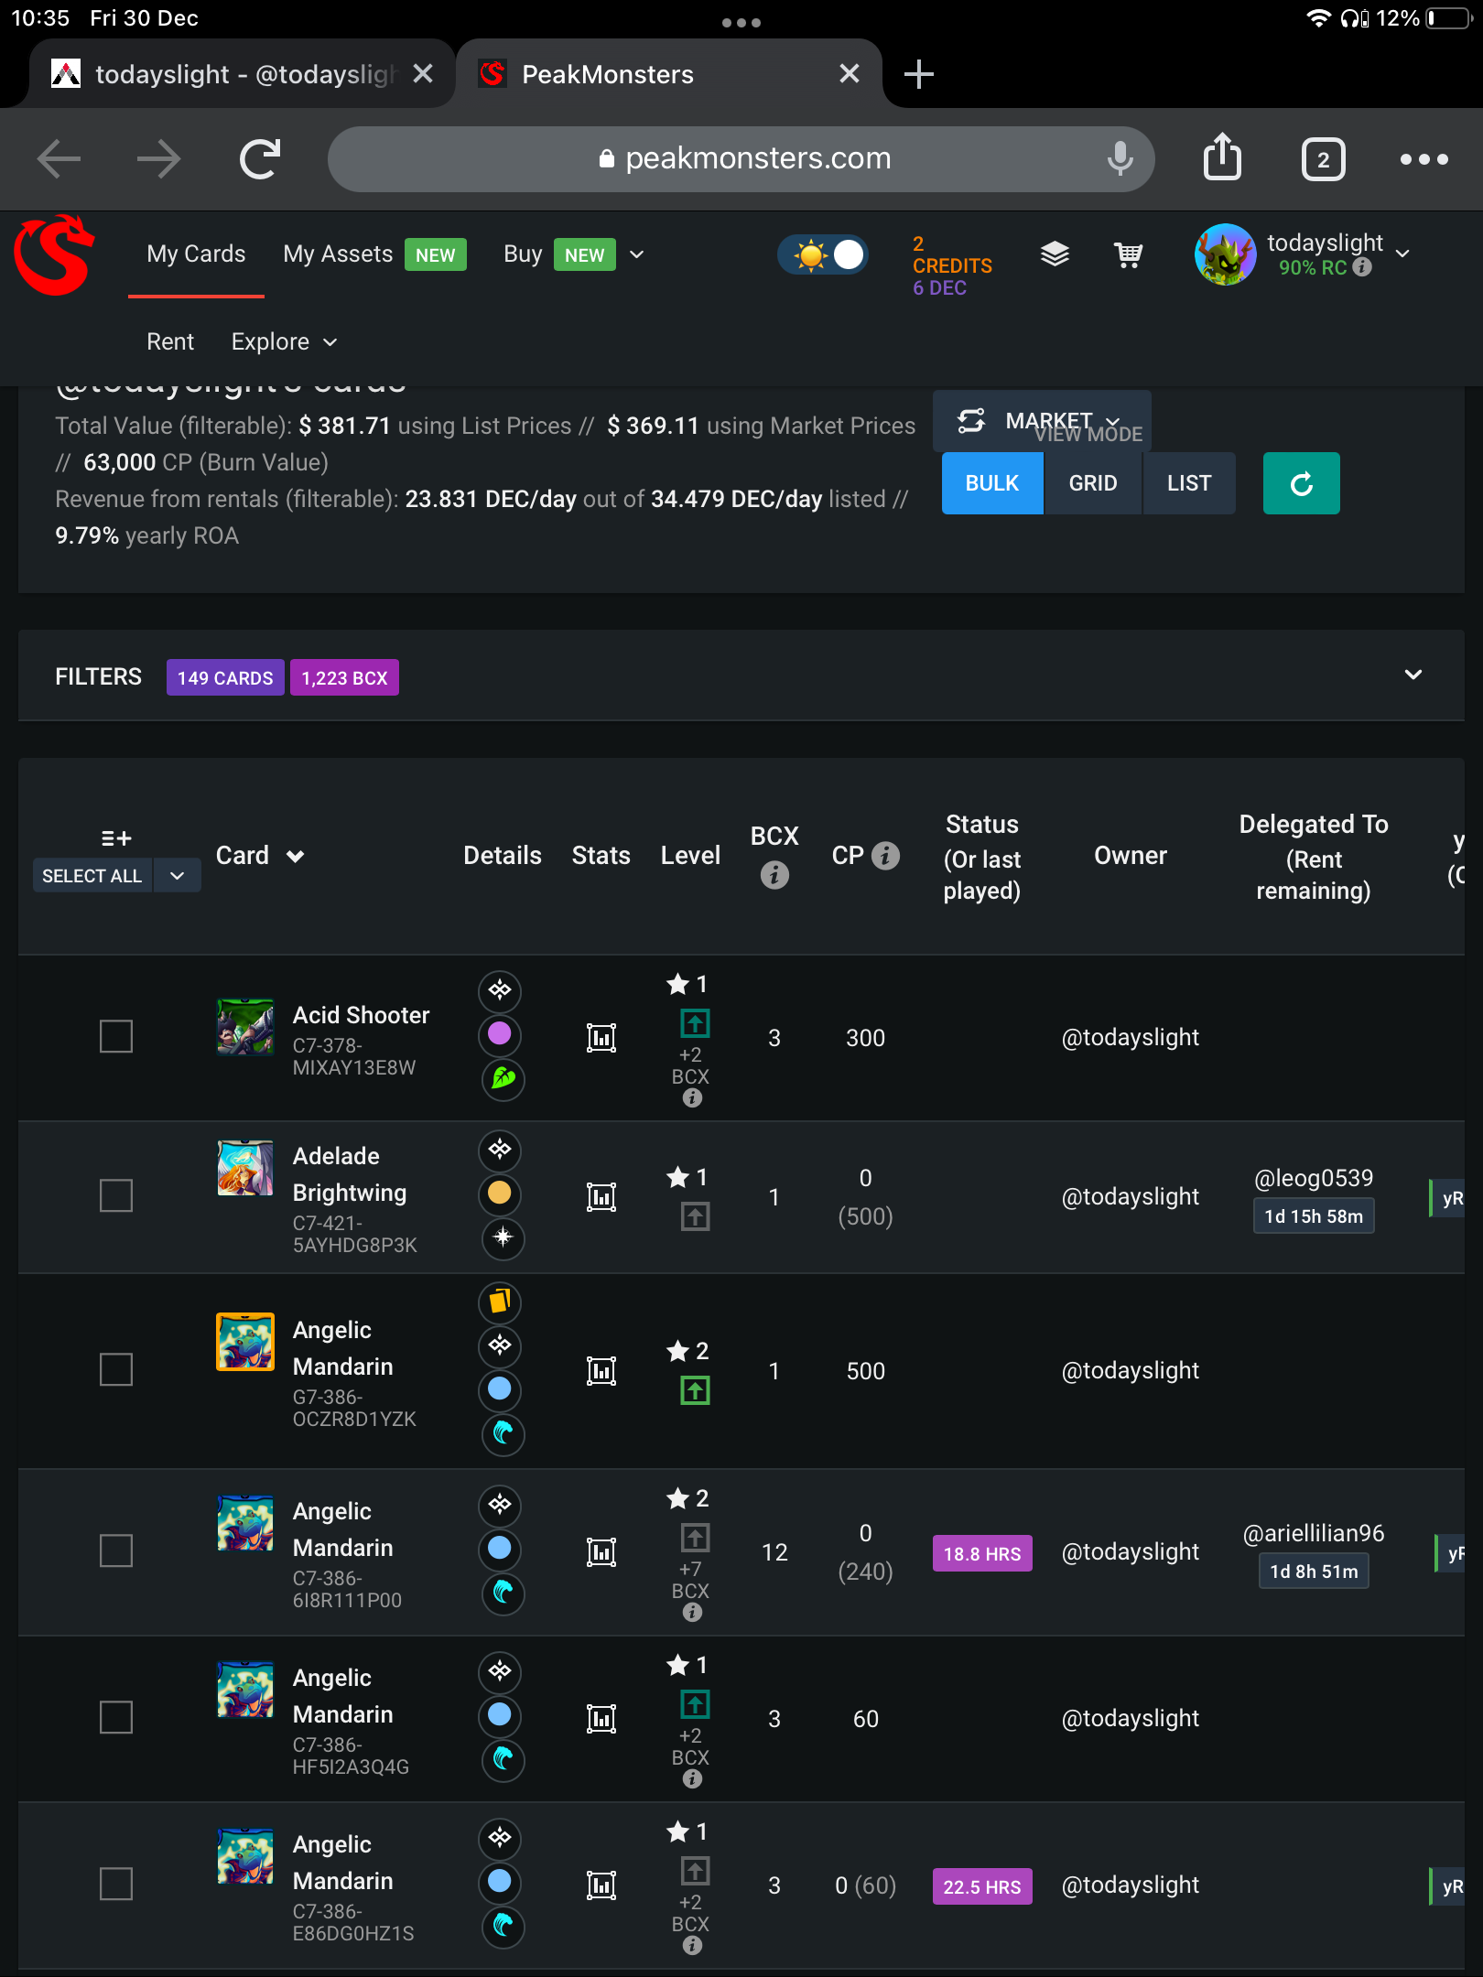Switch to BULK view
This screenshot has width=1483, height=1977.
point(992,483)
